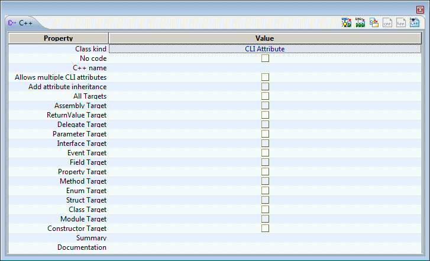Enable the Event Target checkbox
Viewport: 430px width, 261px height.
pos(265,153)
